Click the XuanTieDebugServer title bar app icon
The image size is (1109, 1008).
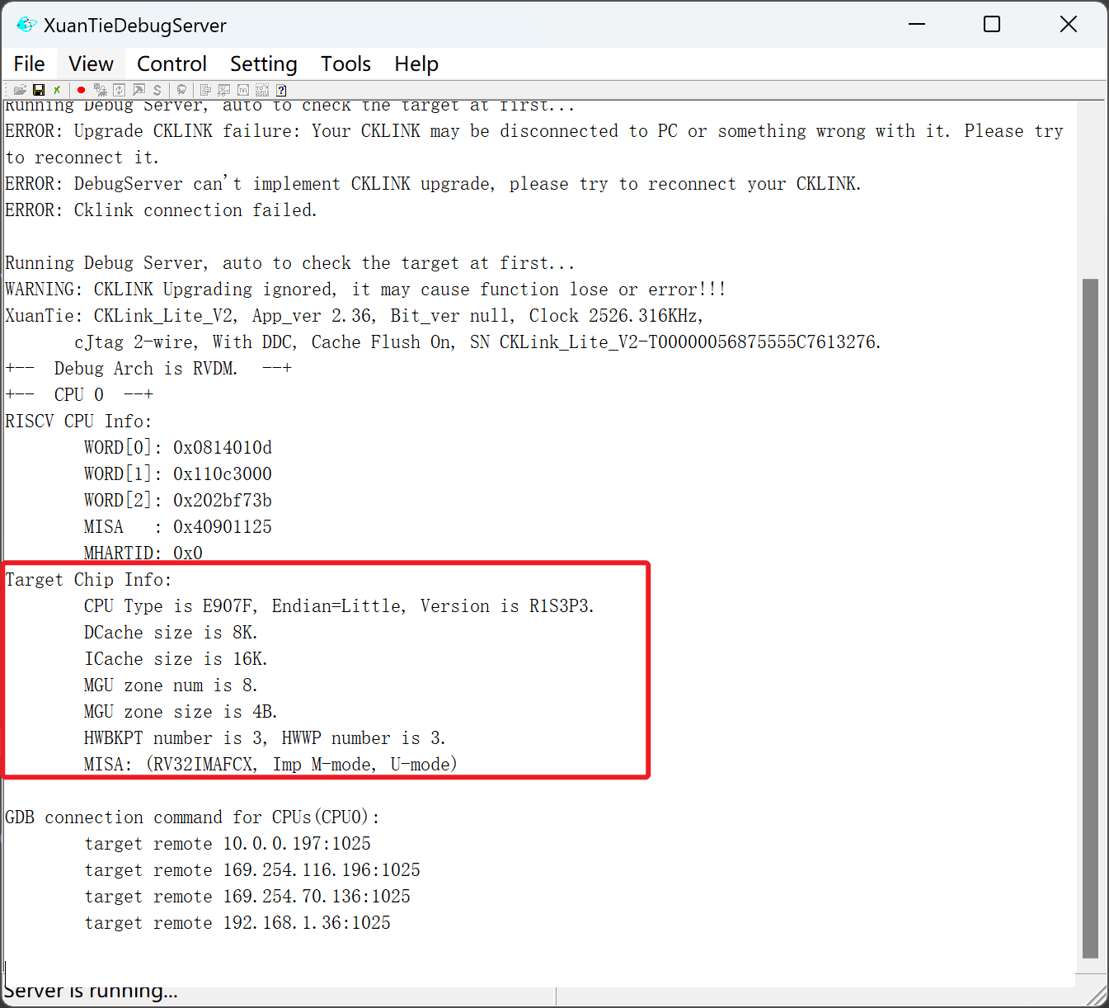point(26,25)
